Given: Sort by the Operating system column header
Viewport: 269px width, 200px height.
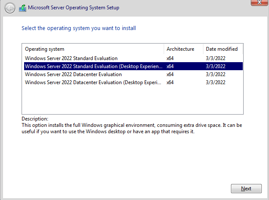Looking at the screenshot, I should coord(93,49).
